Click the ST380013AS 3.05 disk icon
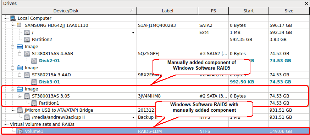The width and height of the screenshot is (310, 135). click(27, 96)
